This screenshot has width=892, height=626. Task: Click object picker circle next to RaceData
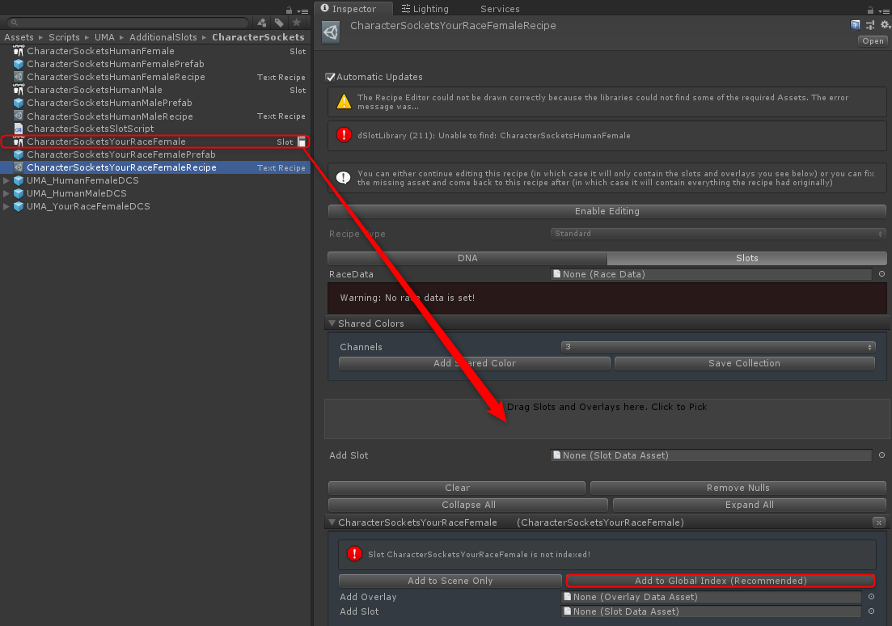881,274
